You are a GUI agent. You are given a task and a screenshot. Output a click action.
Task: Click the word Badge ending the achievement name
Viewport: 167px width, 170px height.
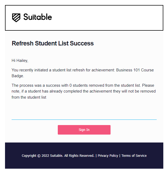click(x=18, y=76)
